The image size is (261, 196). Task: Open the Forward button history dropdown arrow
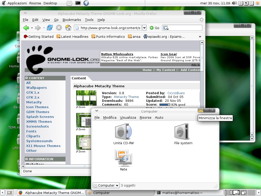pos(44,28)
